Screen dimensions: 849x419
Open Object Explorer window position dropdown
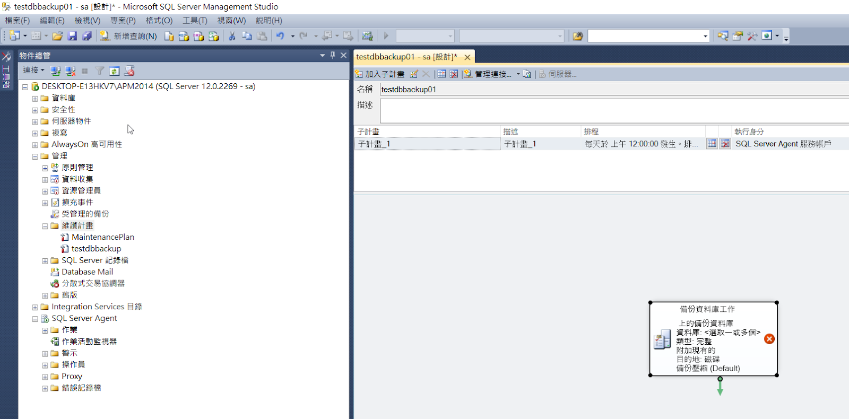pyautogui.click(x=322, y=55)
